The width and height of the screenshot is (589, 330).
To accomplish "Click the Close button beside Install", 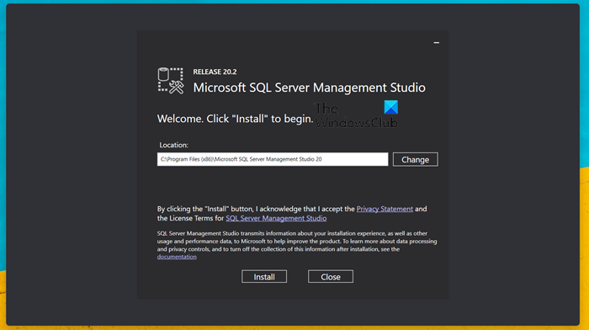I will point(331,277).
